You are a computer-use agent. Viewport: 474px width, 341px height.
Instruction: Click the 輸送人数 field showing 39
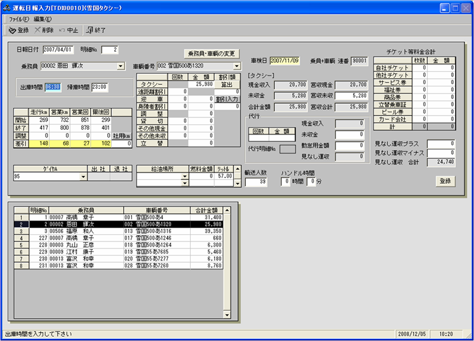click(256, 182)
